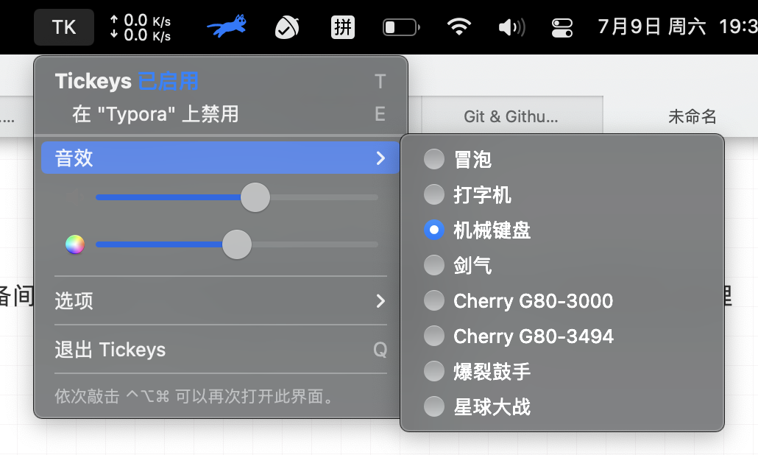Viewport: 758px width, 455px height.
Task: Click the blue running cat icon
Action: (x=227, y=27)
